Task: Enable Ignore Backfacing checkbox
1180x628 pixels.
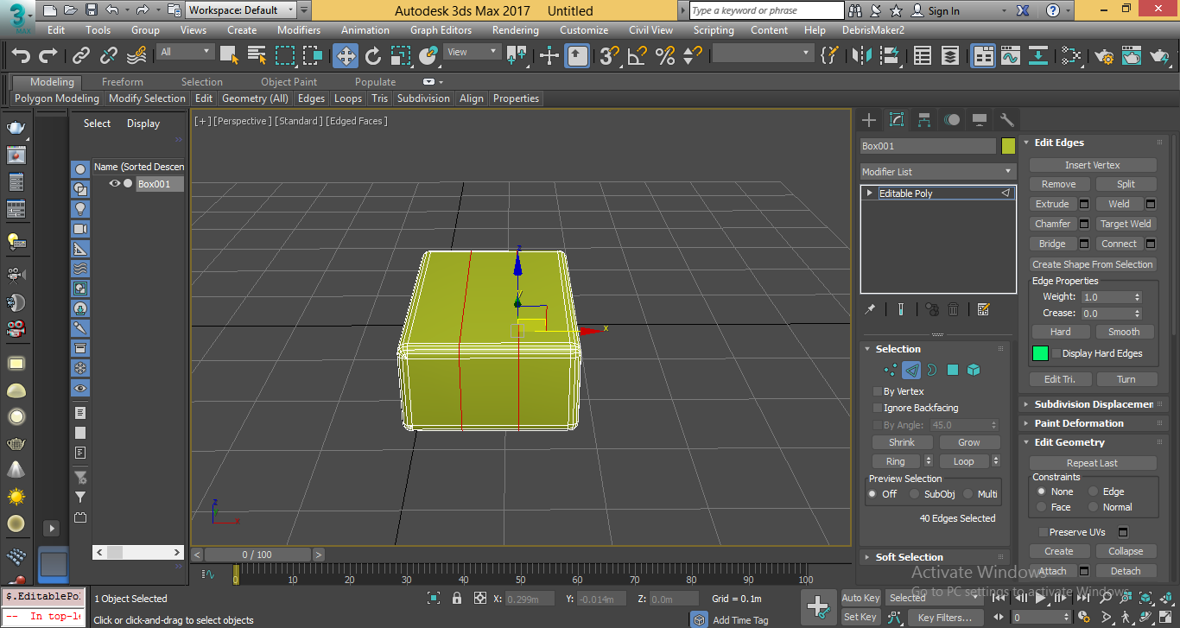Action: point(878,408)
